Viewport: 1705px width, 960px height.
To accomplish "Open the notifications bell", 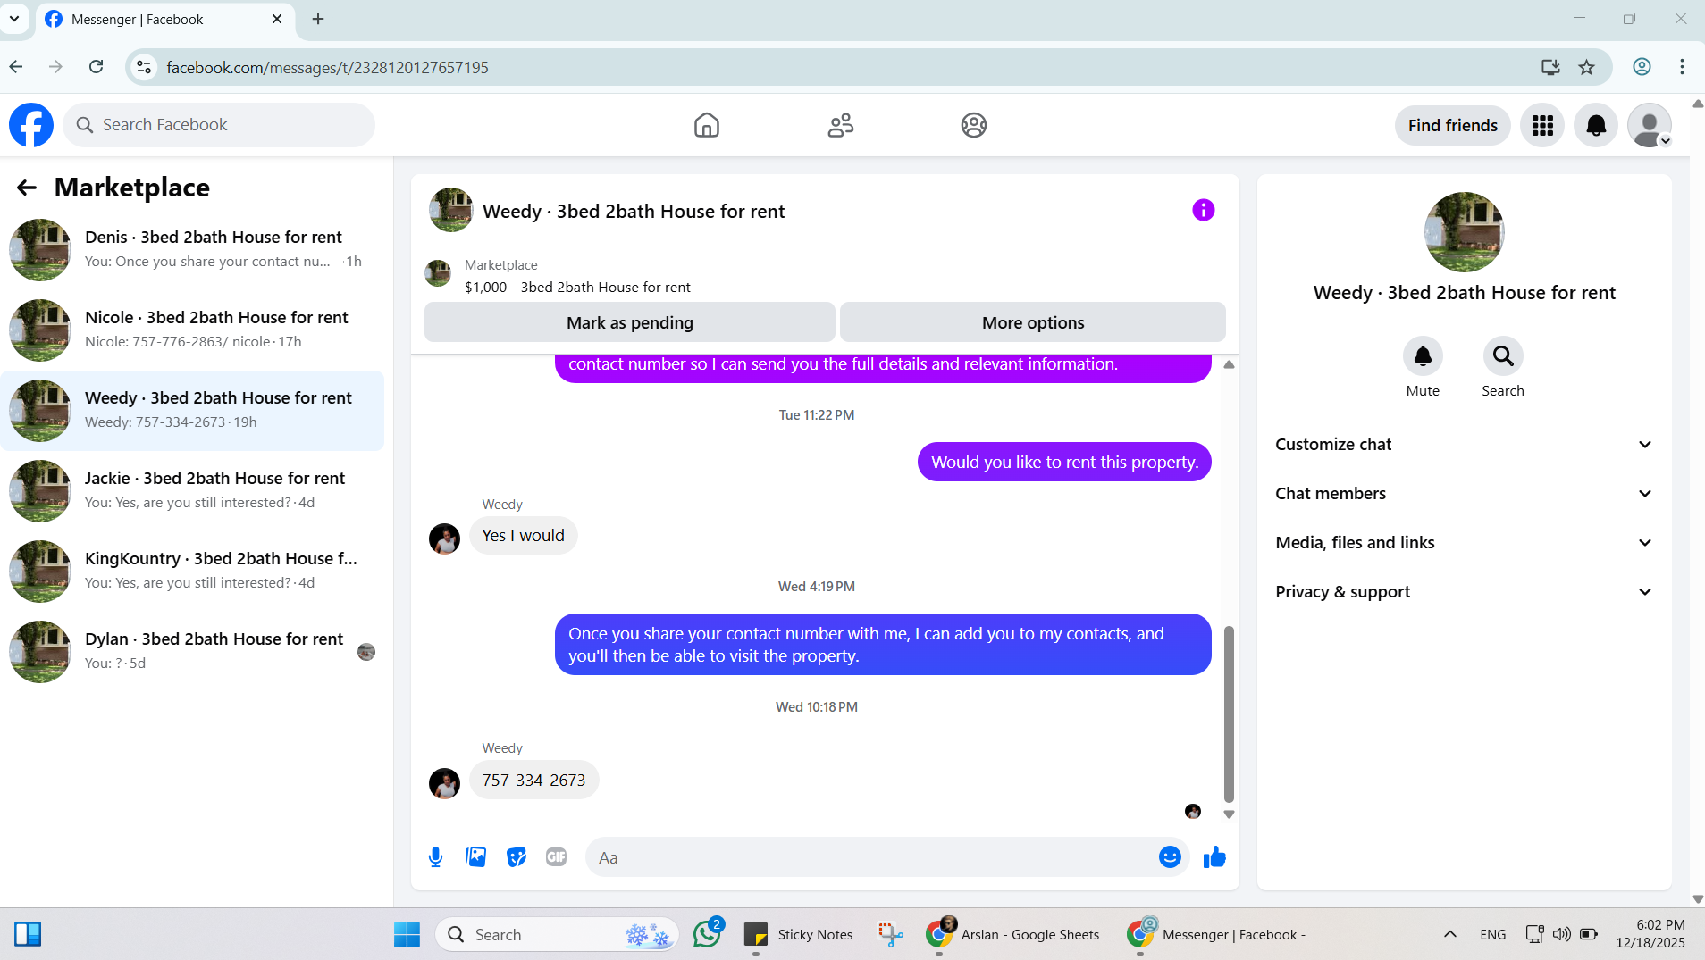I will tap(1596, 125).
